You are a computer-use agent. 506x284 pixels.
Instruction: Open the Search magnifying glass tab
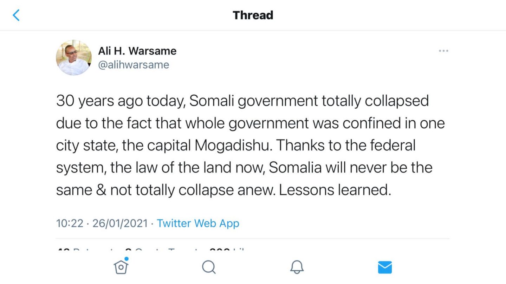(209, 268)
